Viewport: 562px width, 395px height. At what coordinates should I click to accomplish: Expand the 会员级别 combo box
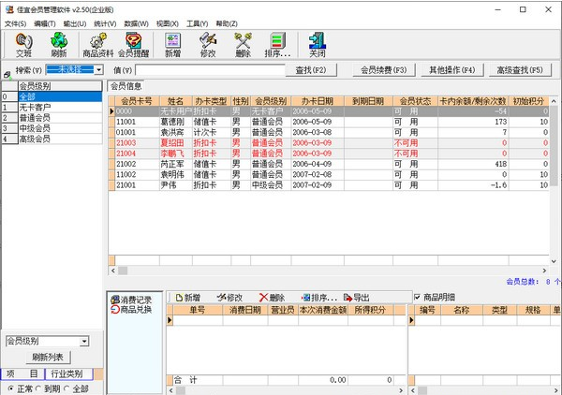point(84,342)
